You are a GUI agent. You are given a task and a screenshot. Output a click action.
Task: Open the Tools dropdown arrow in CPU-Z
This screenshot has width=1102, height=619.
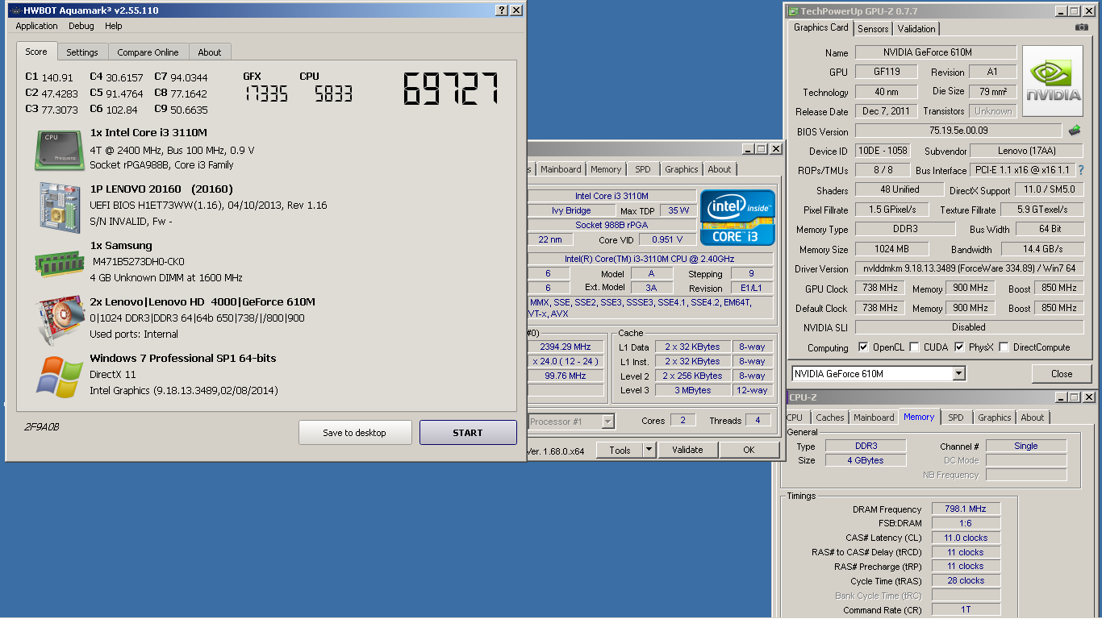(649, 450)
